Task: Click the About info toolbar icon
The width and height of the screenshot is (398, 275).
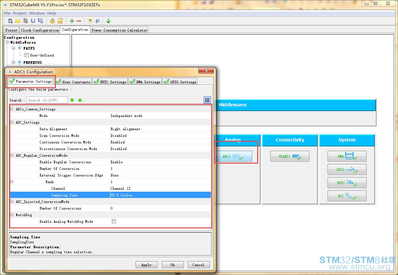Action: tap(97, 21)
